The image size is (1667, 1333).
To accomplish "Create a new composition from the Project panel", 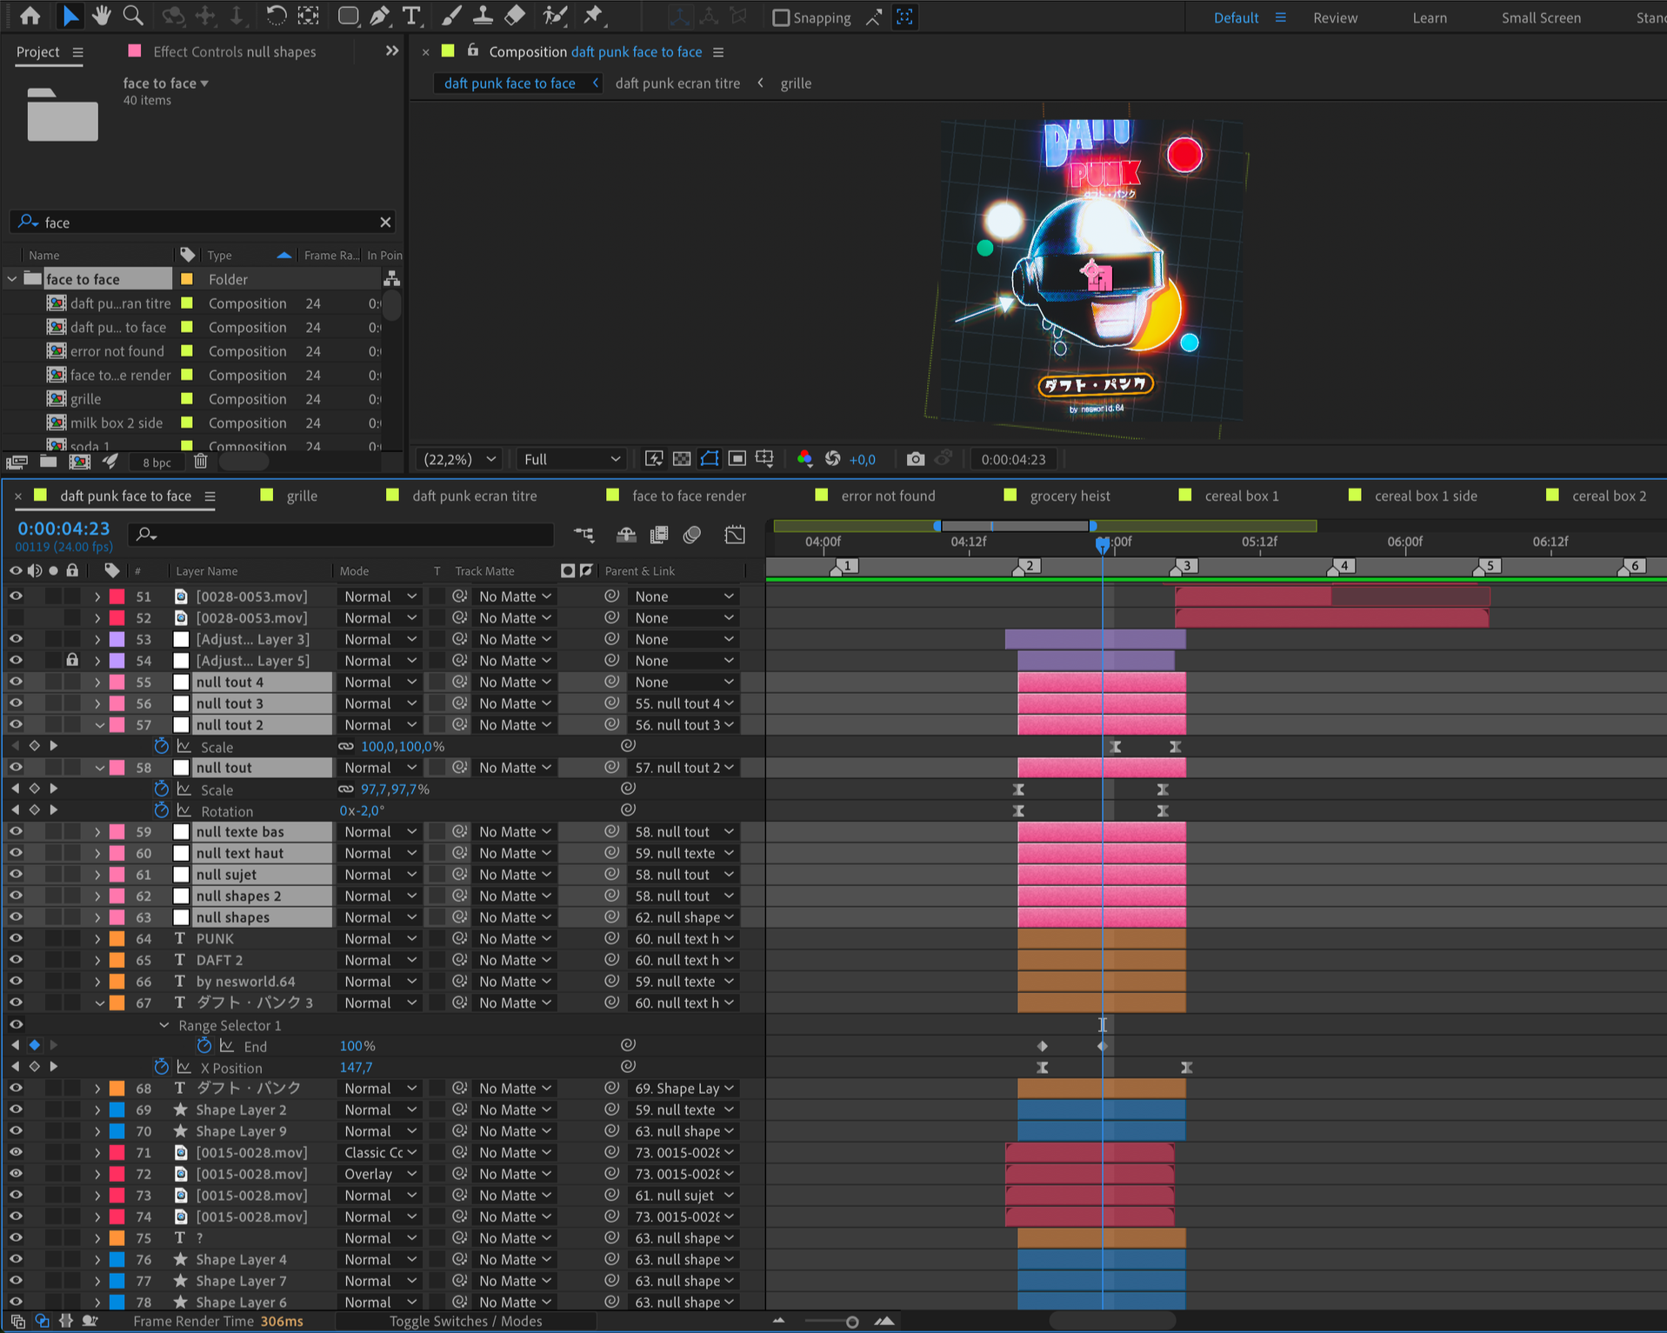I will click(79, 462).
